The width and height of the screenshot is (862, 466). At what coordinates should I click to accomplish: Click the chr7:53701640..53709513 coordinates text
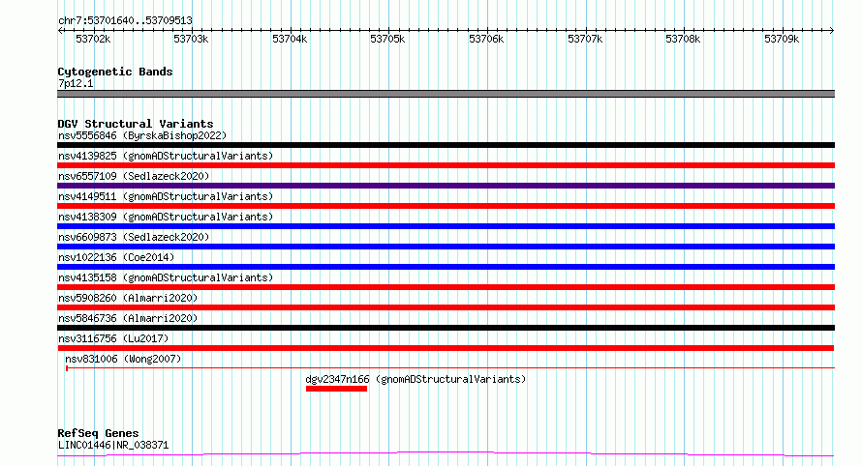(125, 21)
